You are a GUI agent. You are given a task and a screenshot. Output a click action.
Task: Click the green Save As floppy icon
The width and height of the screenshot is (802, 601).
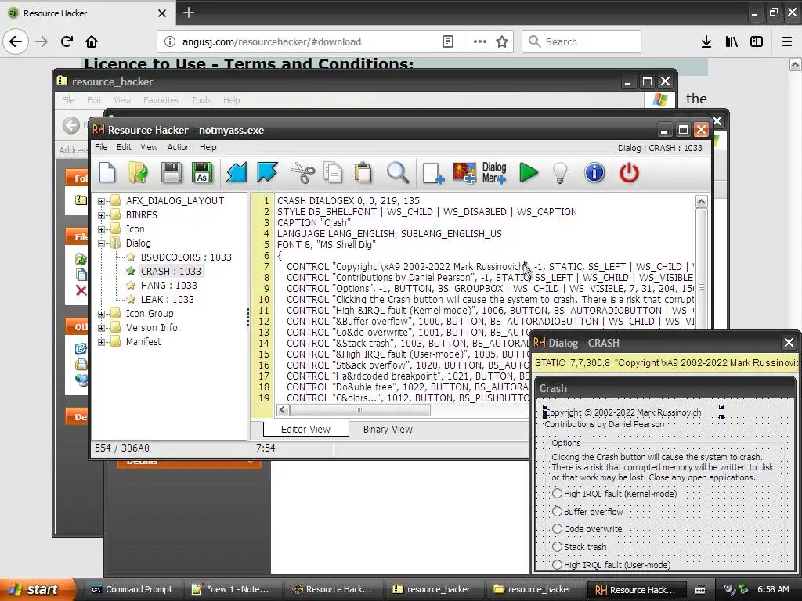click(x=202, y=173)
